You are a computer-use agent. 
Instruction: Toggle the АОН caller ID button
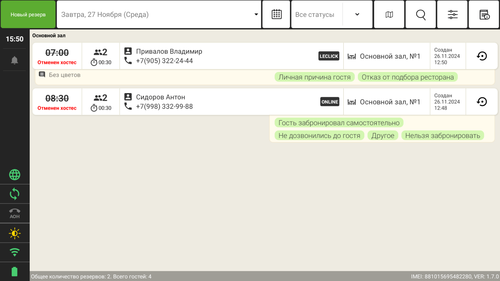coord(15,213)
